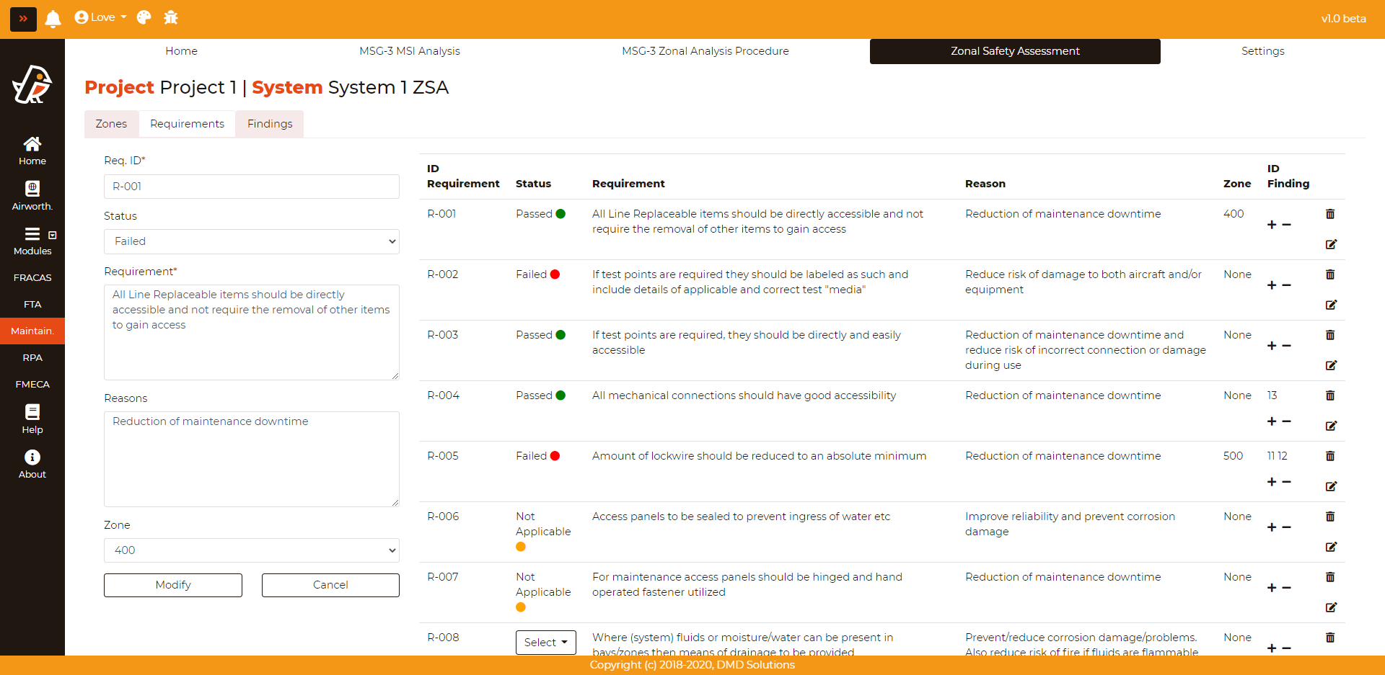1385x675 pixels.
Task: Go to MSG-3 MSI Analysis menu
Action: tap(410, 51)
